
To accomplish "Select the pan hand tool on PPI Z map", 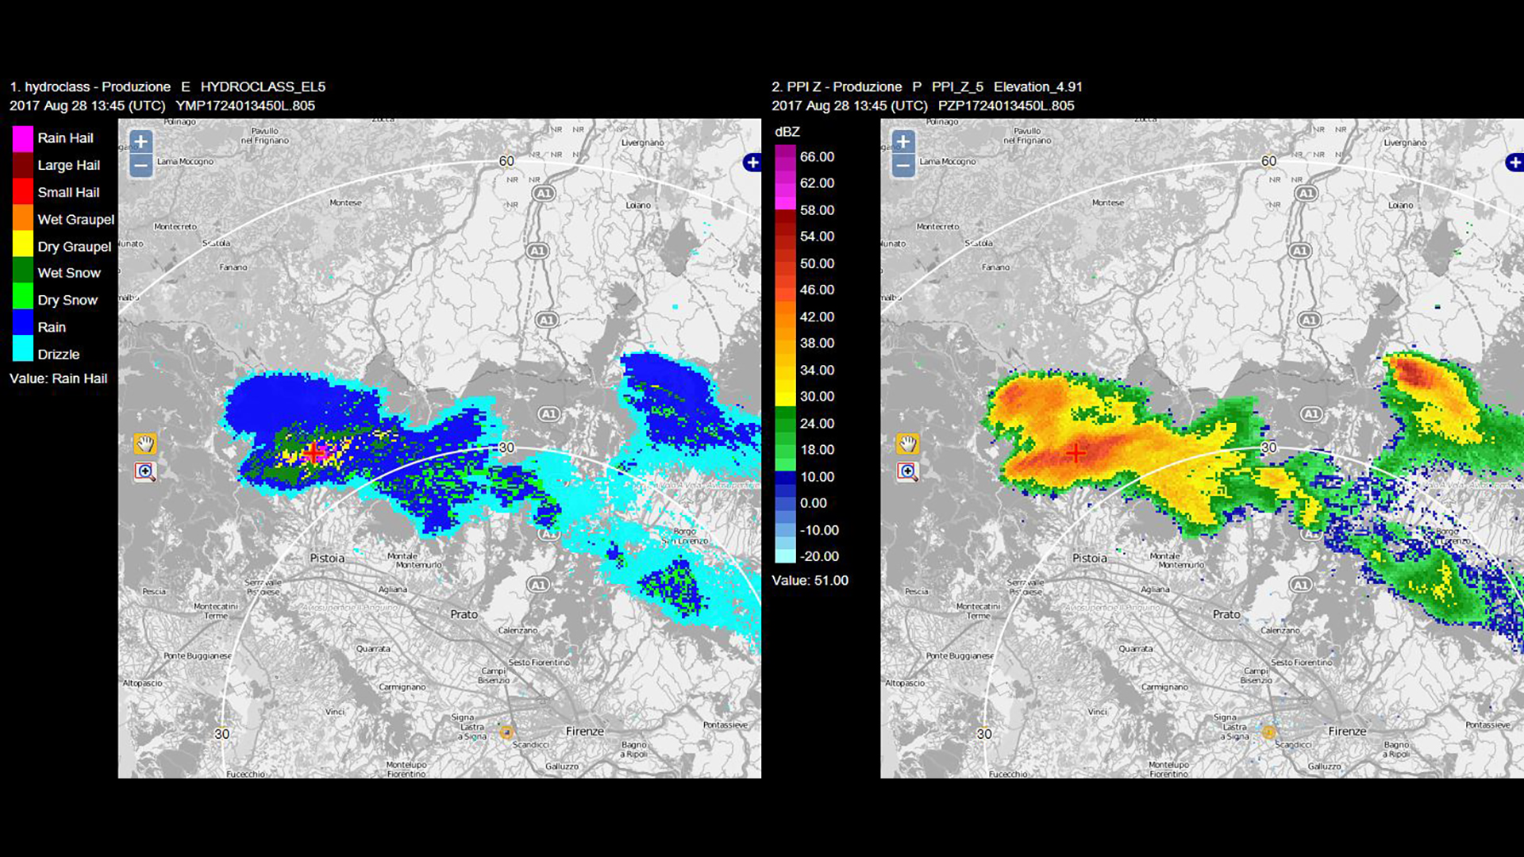I will (x=907, y=444).
